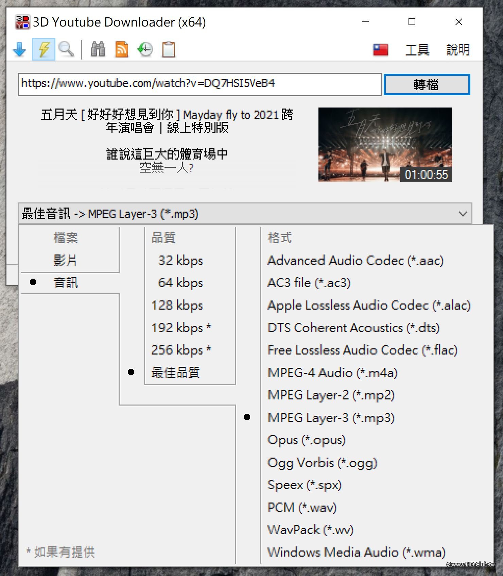The width and height of the screenshot is (503, 576).
Task: Select 最佳品質 quality option
Action: pos(176,372)
